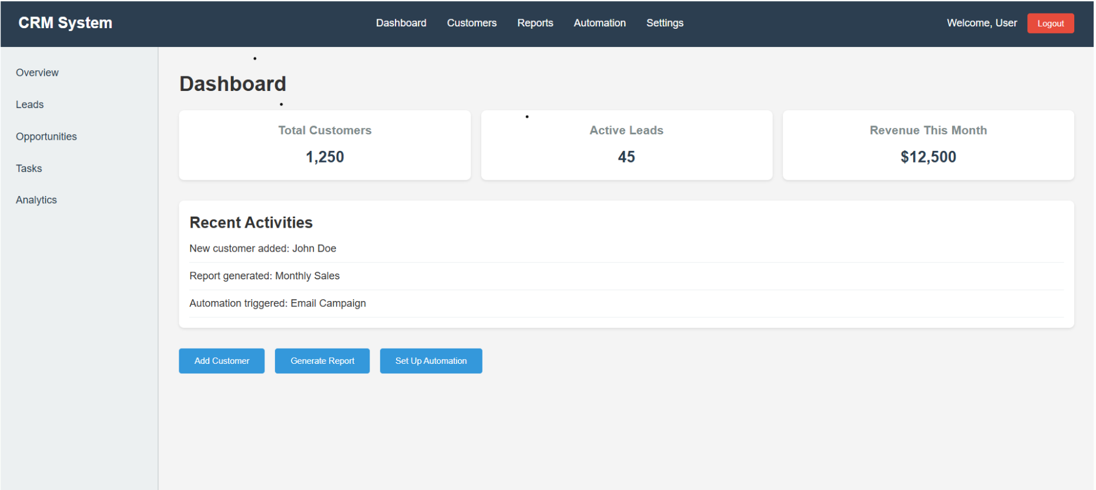
Task: Open Leads from the sidebar
Action: pyautogui.click(x=30, y=104)
